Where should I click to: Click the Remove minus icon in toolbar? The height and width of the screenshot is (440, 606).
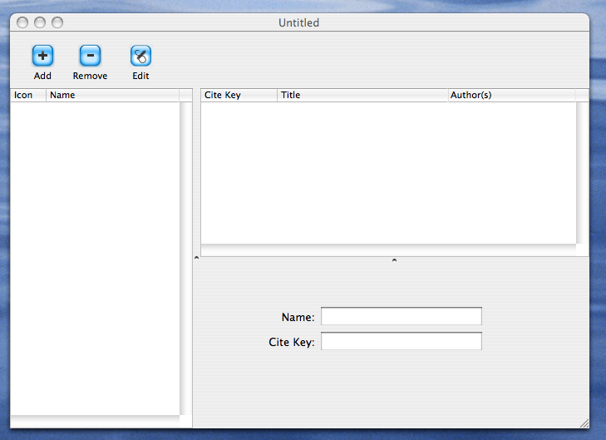pos(90,56)
